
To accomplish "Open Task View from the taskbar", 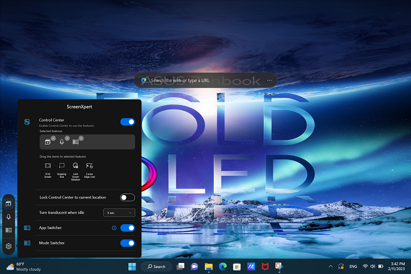I will coord(181,266).
